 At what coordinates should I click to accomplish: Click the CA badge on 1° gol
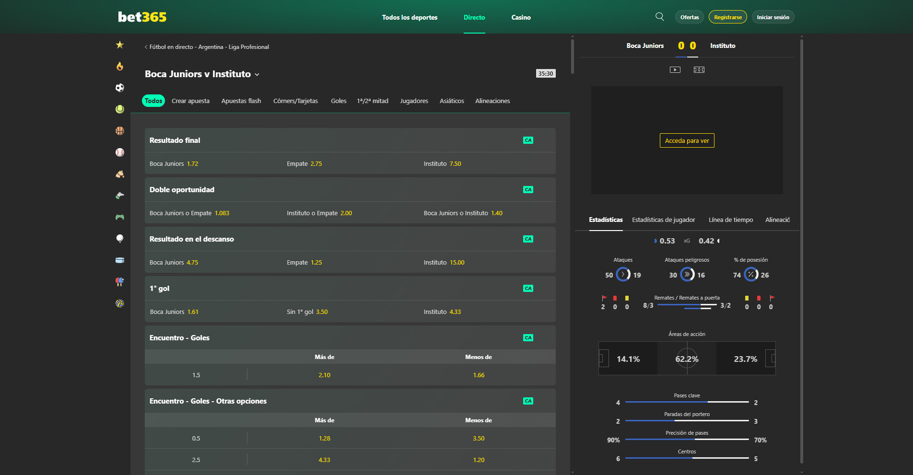(x=528, y=289)
